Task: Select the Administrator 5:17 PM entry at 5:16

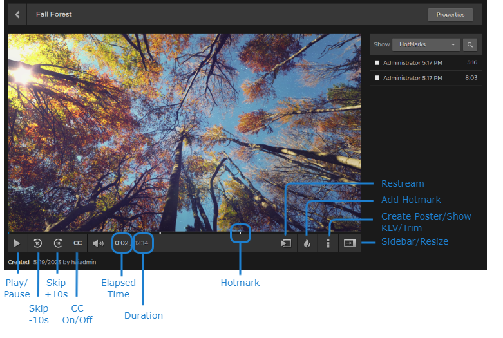Action: (412, 62)
